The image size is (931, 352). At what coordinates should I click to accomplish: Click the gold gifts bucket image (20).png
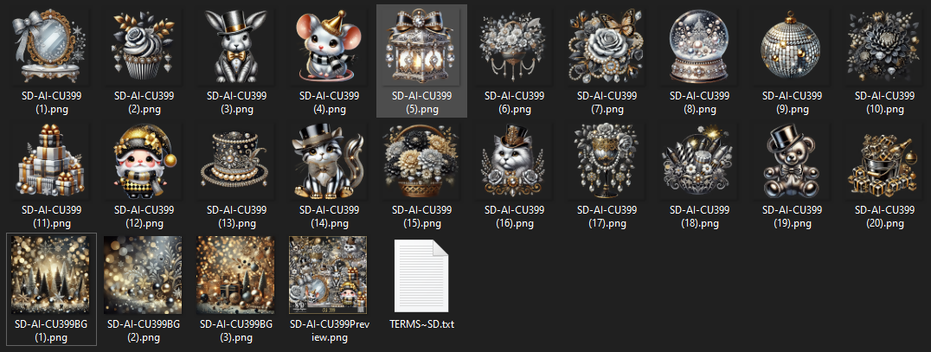pos(883,161)
